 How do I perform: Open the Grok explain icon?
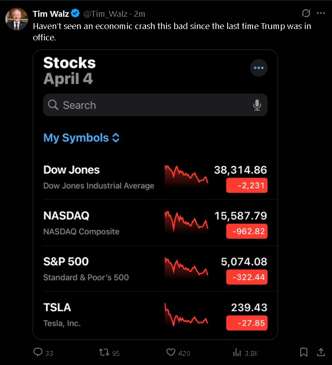click(306, 13)
